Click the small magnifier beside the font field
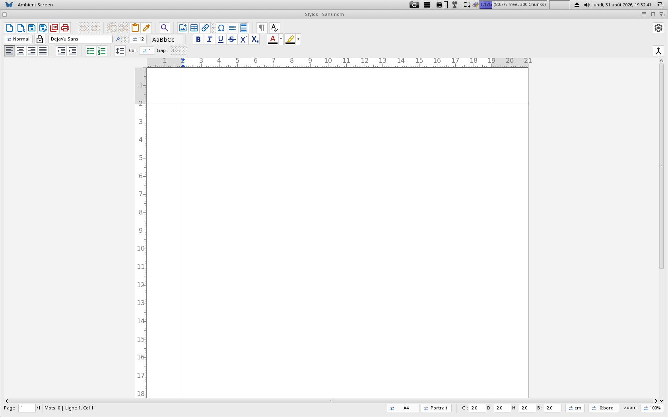668x417 pixels. [x=118, y=39]
